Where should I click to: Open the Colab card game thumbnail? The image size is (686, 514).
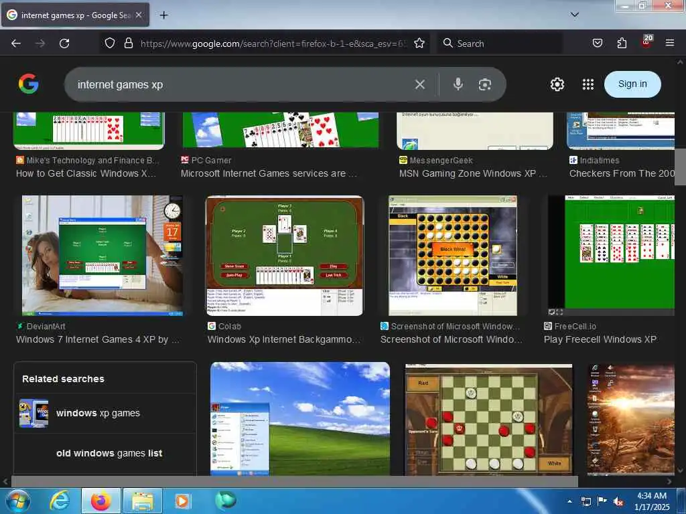point(284,255)
